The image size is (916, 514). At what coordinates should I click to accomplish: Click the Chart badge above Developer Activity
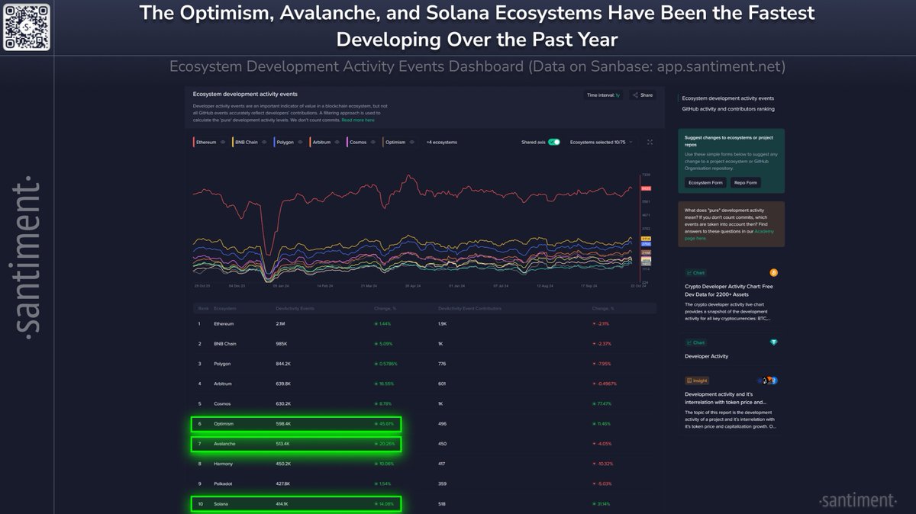tap(696, 342)
